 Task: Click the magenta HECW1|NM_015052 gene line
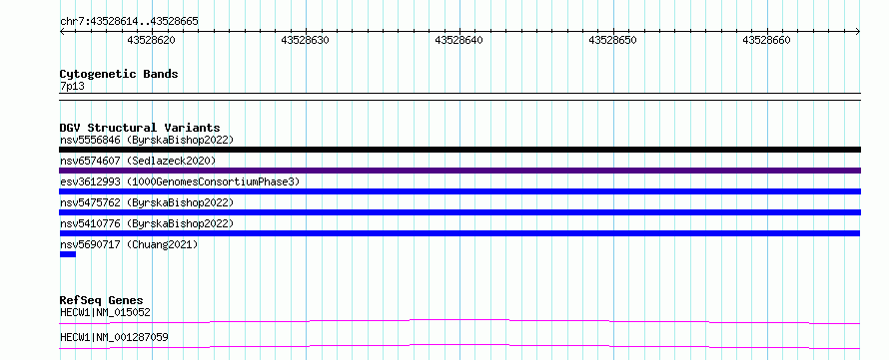pos(459,321)
